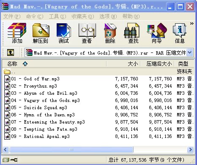Image resolution: width=197 pixels, height=165 pixels.
Task: Click the MP3 icon of Vagary of the Gods
Action: click(7, 100)
